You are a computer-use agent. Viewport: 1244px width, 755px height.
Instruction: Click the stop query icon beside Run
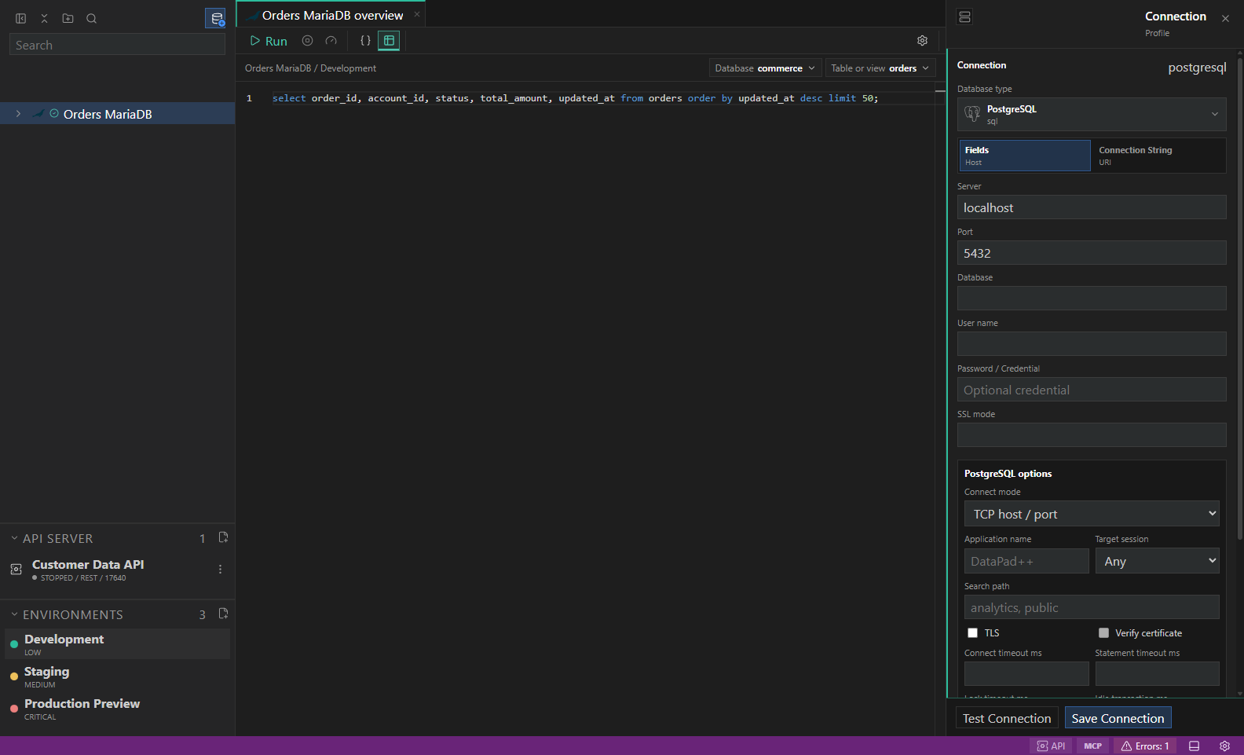pos(308,41)
